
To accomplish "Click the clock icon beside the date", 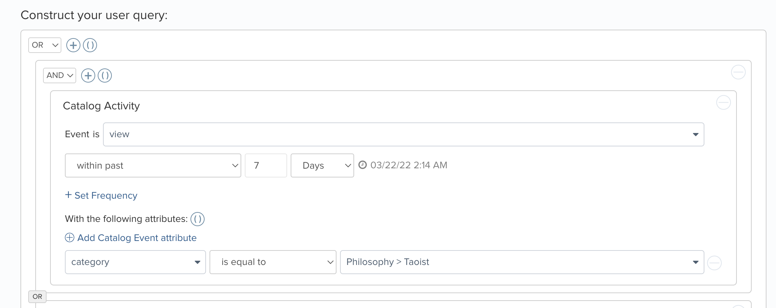I will coord(363,165).
